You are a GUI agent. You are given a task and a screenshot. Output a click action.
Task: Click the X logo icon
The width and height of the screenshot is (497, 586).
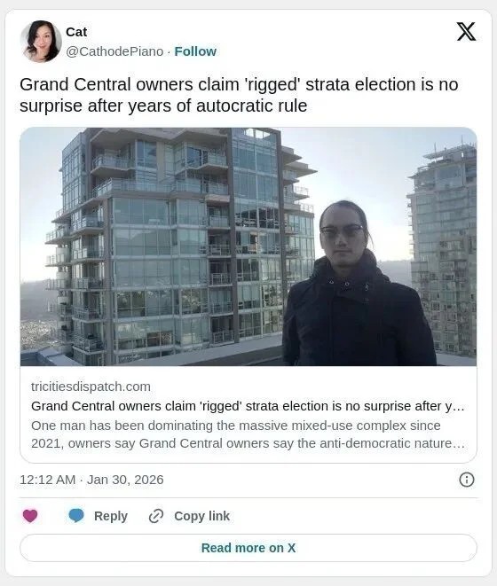tap(466, 32)
